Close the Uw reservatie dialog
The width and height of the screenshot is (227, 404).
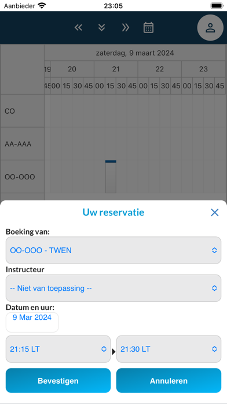click(x=214, y=212)
